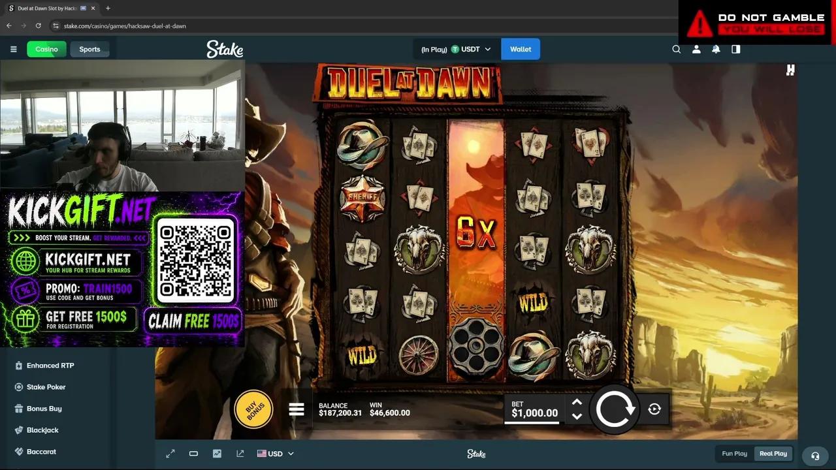
Task: Increase the bet amount with up arrow
Action: (x=577, y=402)
